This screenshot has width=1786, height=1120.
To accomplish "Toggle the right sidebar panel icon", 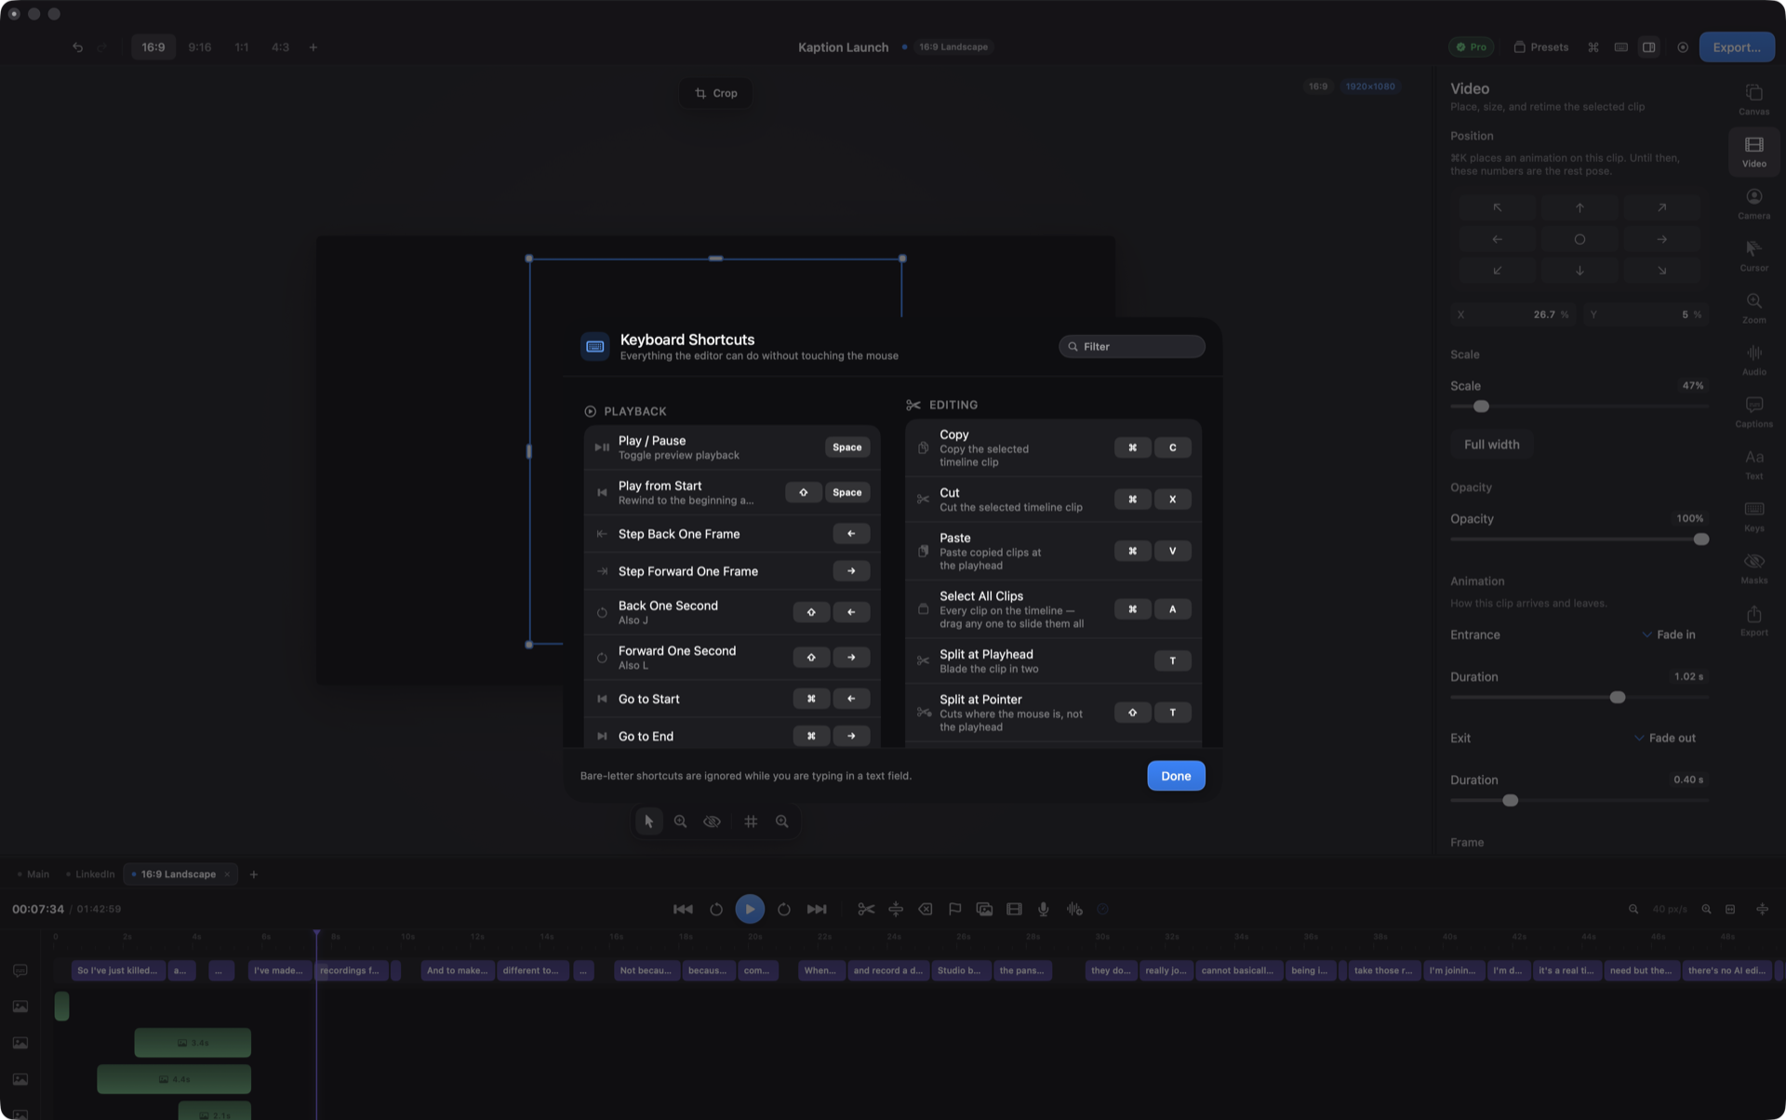I will pyautogui.click(x=1648, y=47).
